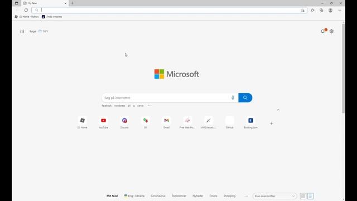
Task: Open page settings gear icon
Action: click(x=331, y=31)
